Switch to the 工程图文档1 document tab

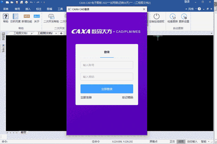(21, 33)
